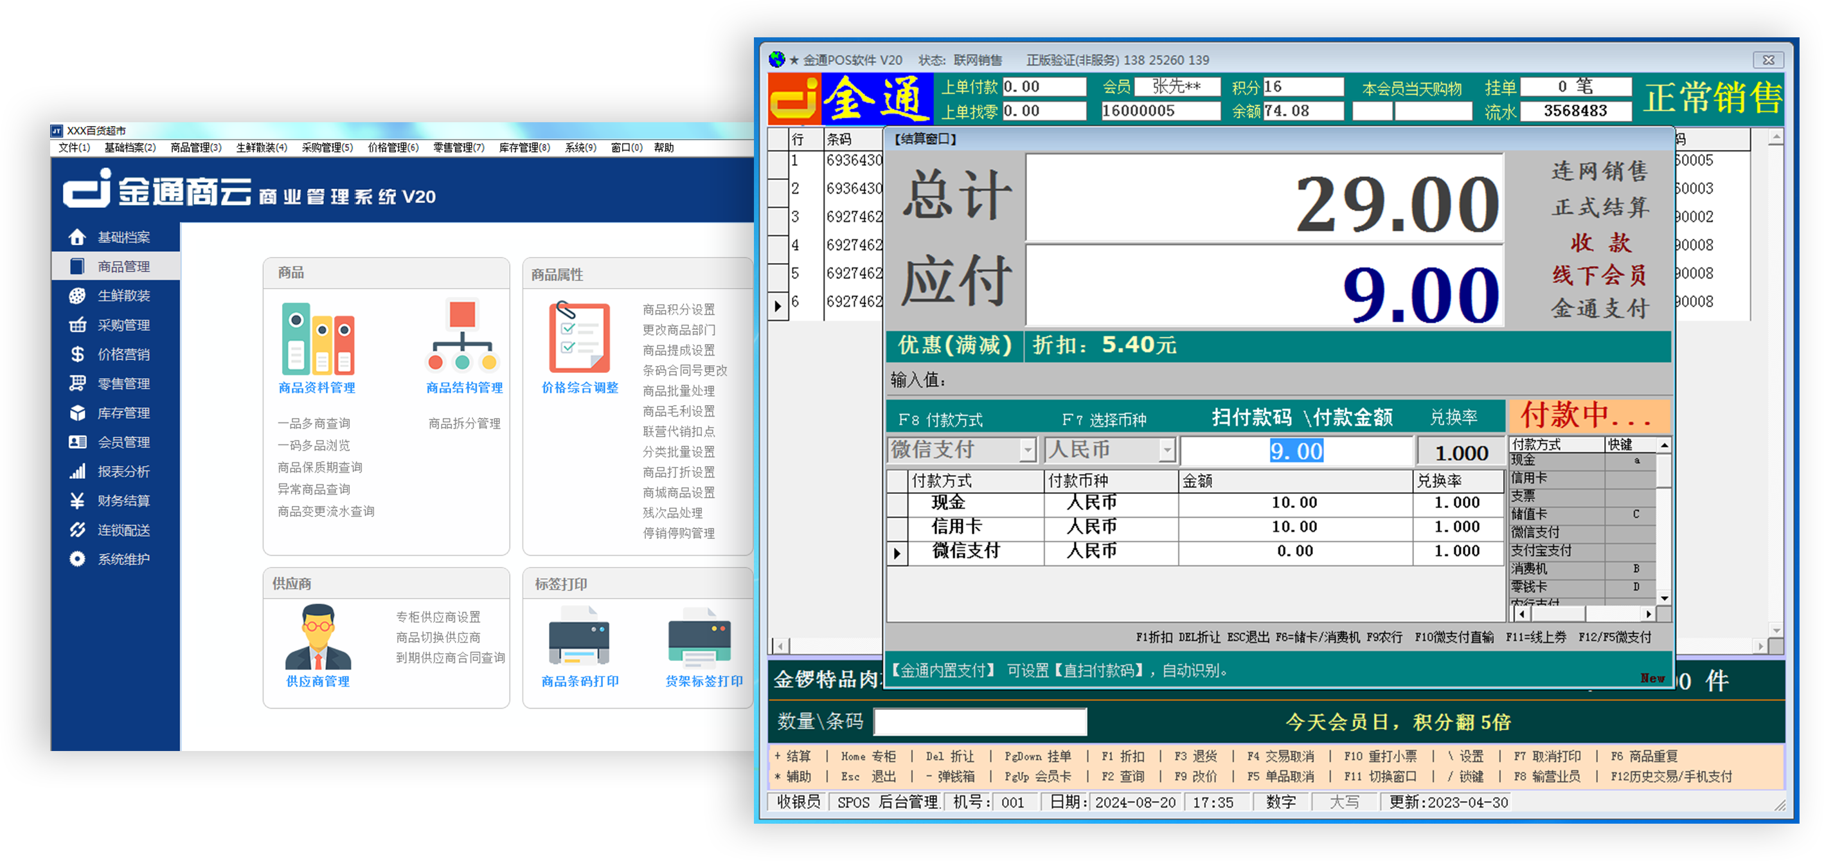Launch 商品条码打印 printer icon
This screenshot has height=861, width=1824.
(x=579, y=637)
